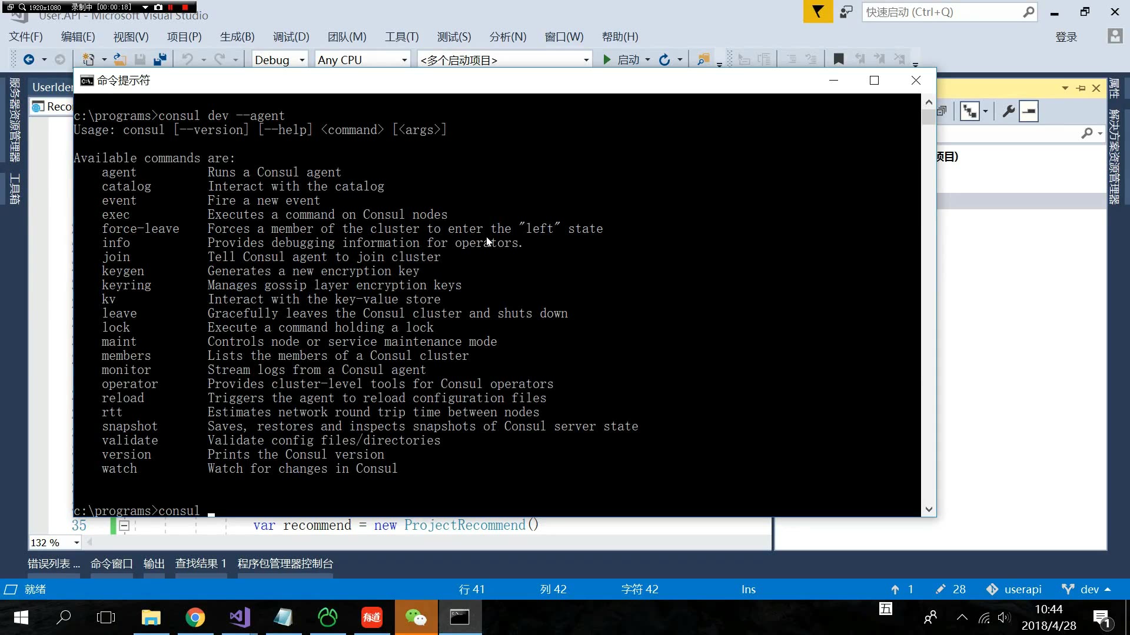Uncomment selected lines with the toolbar icon
The height and width of the screenshot is (635, 1130).
coord(811,59)
